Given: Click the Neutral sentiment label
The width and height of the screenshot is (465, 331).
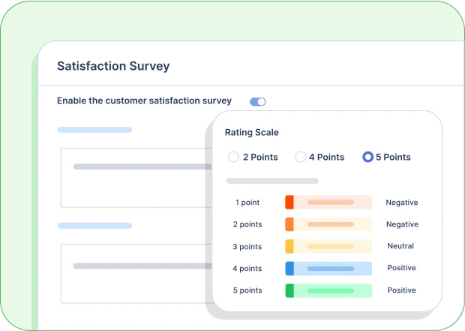Looking at the screenshot, I should 400,246.
